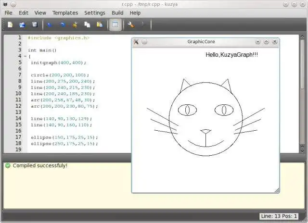Screen dimensions: 308x223
Task: Click the Copy toolbar icon
Action: pos(87,25)
